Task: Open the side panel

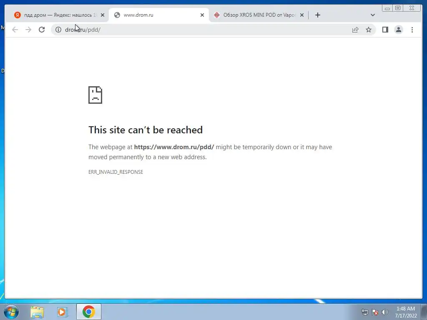Action: click(x=385, y=30)
